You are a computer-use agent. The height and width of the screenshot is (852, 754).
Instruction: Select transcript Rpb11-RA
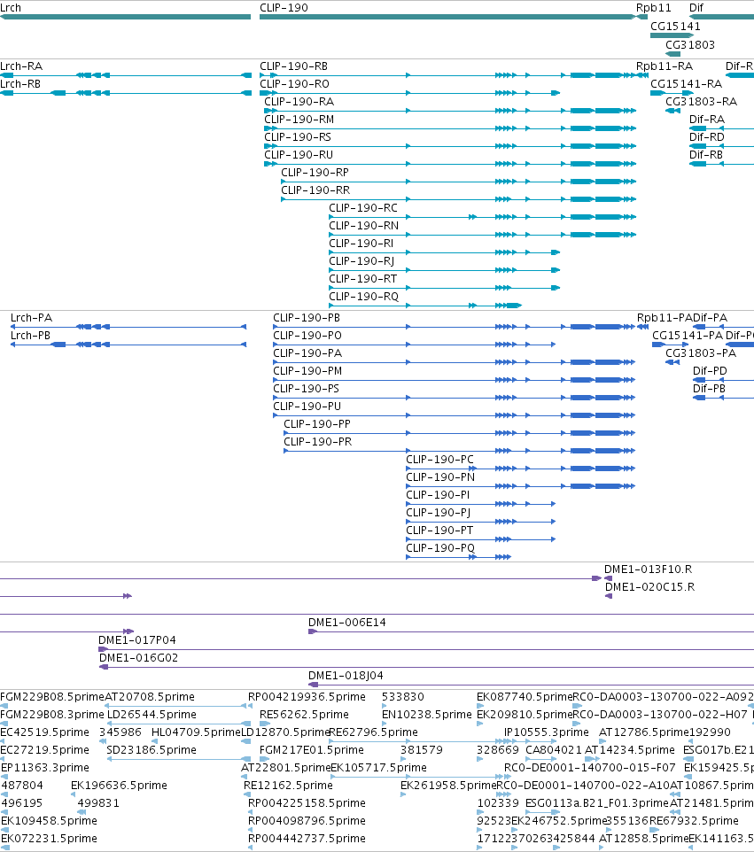(x=665, y=66)
